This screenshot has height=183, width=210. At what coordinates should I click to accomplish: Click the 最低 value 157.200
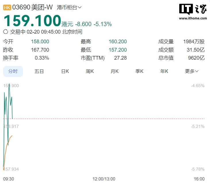point(118,50)
